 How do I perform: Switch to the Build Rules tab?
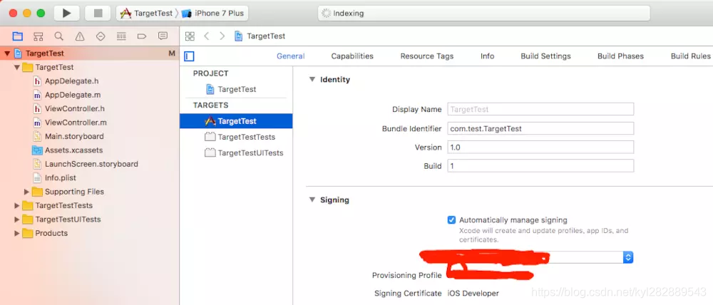pos(690,56)
